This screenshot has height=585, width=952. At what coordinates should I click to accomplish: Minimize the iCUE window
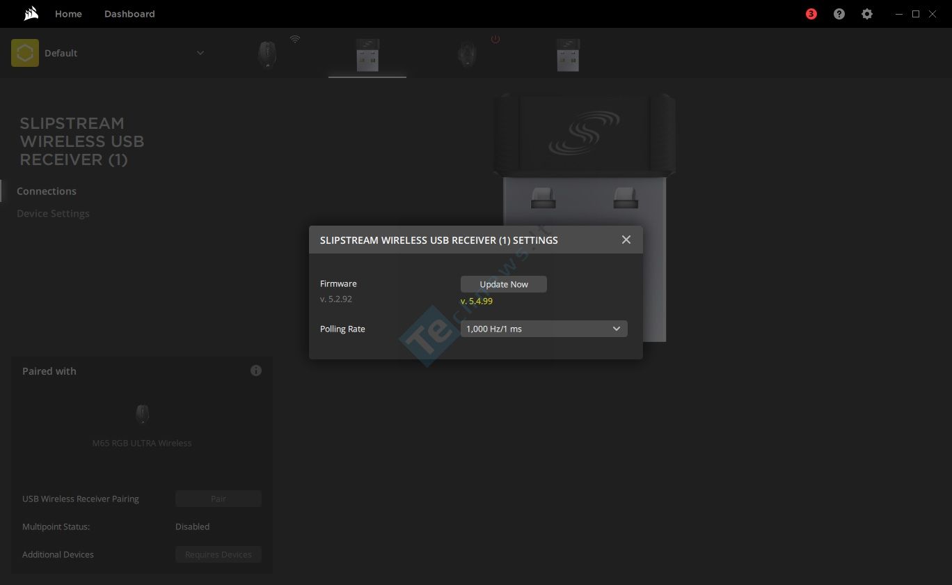(898, 14)
